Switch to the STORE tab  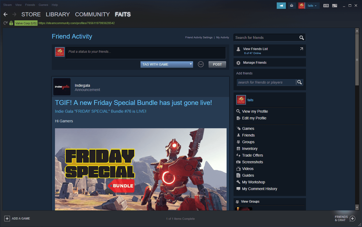coord(31,14)
